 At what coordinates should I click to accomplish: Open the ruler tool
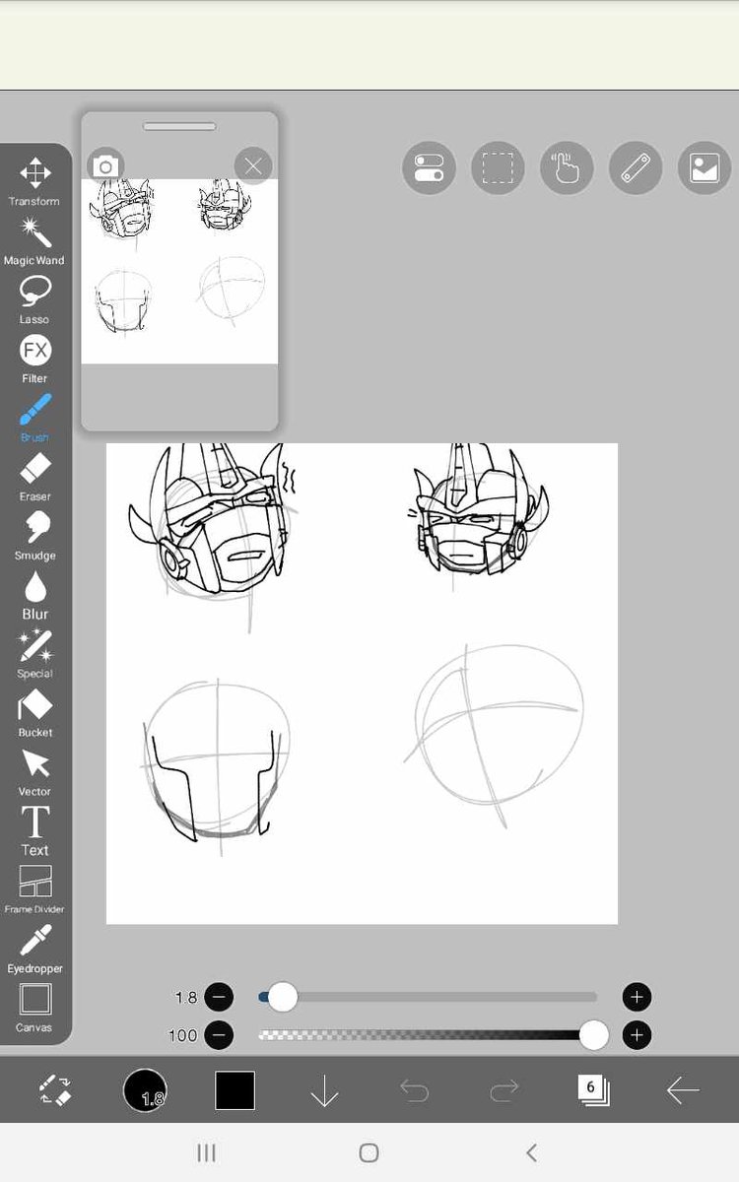[x=636, y=168]
